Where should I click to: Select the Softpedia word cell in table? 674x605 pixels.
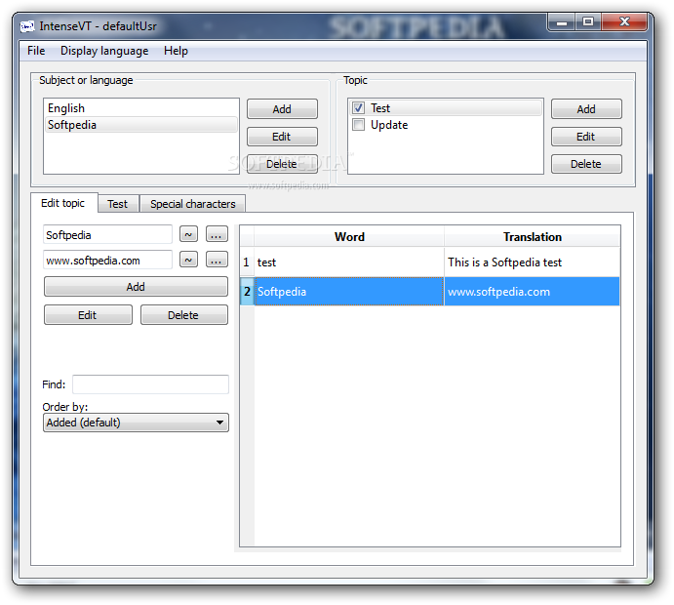pyautogui.click(x=349, y=292)
